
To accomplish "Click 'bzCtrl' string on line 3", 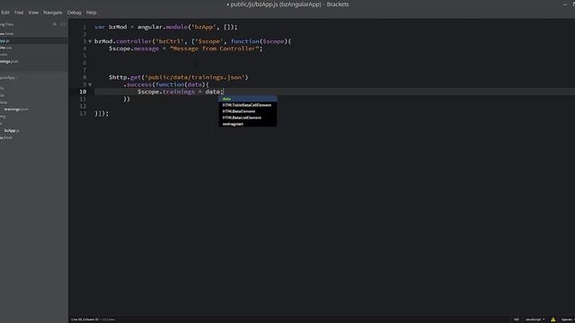I will pos(170,41).
